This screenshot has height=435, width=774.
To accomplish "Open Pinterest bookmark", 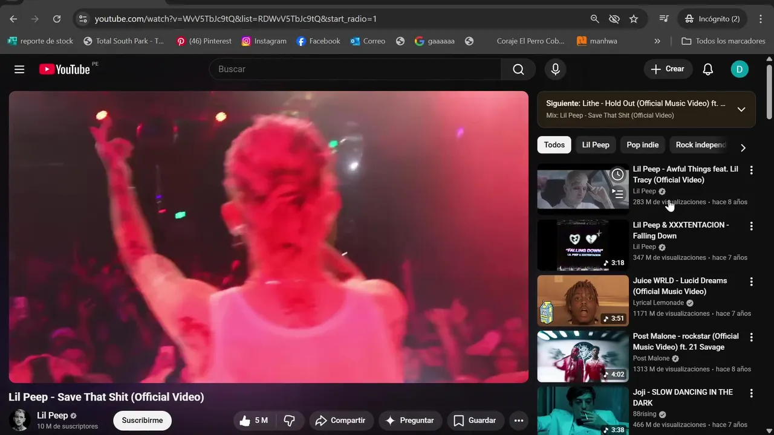I will coord(204,41).
